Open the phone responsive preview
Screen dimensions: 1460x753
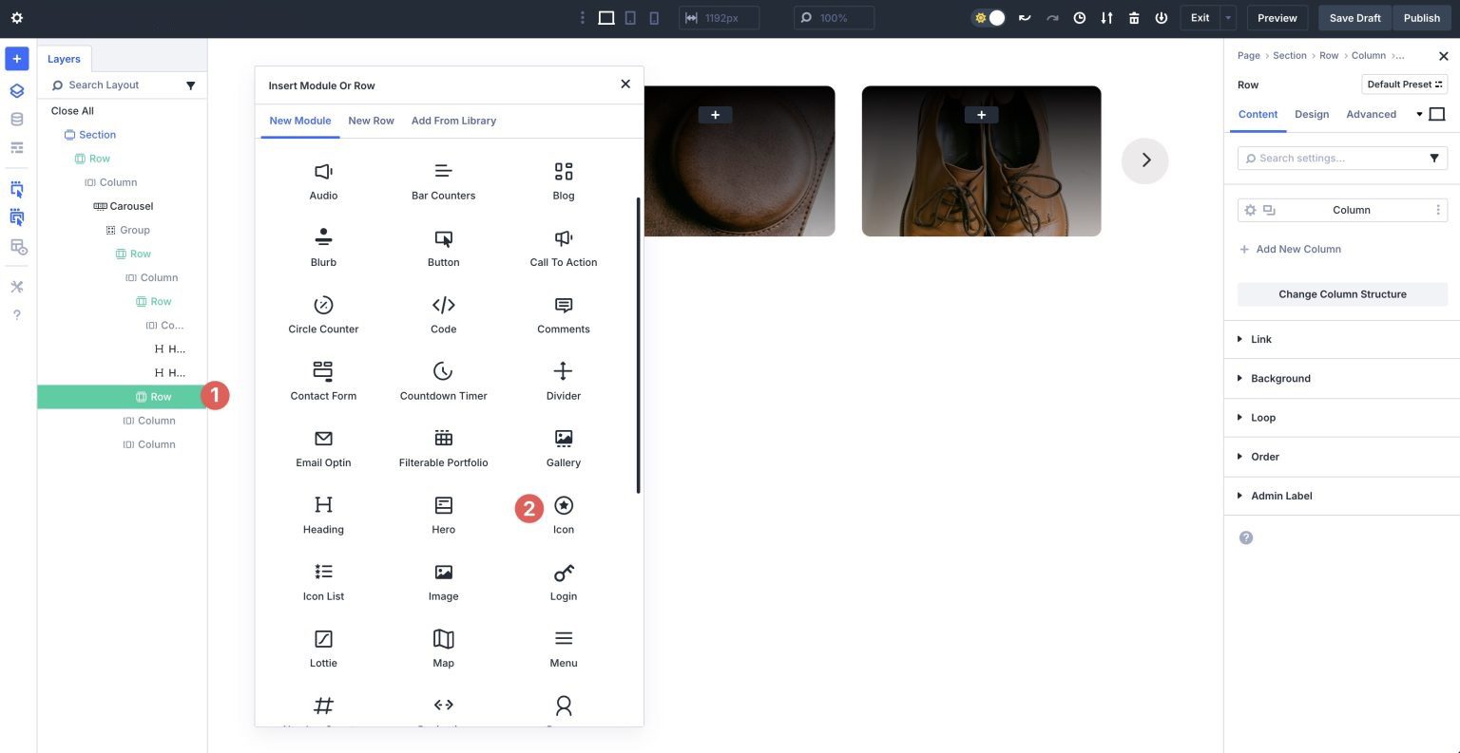656,17
